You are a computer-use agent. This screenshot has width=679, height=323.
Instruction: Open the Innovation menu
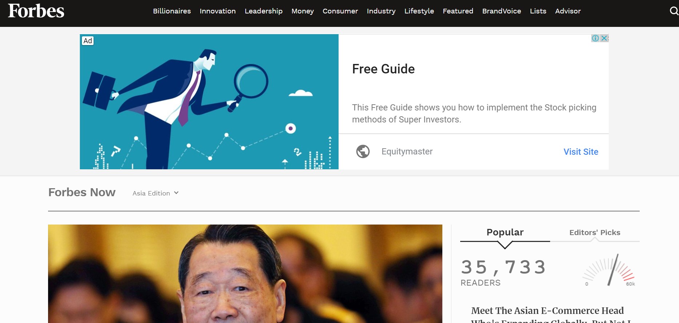coord(218,11)
